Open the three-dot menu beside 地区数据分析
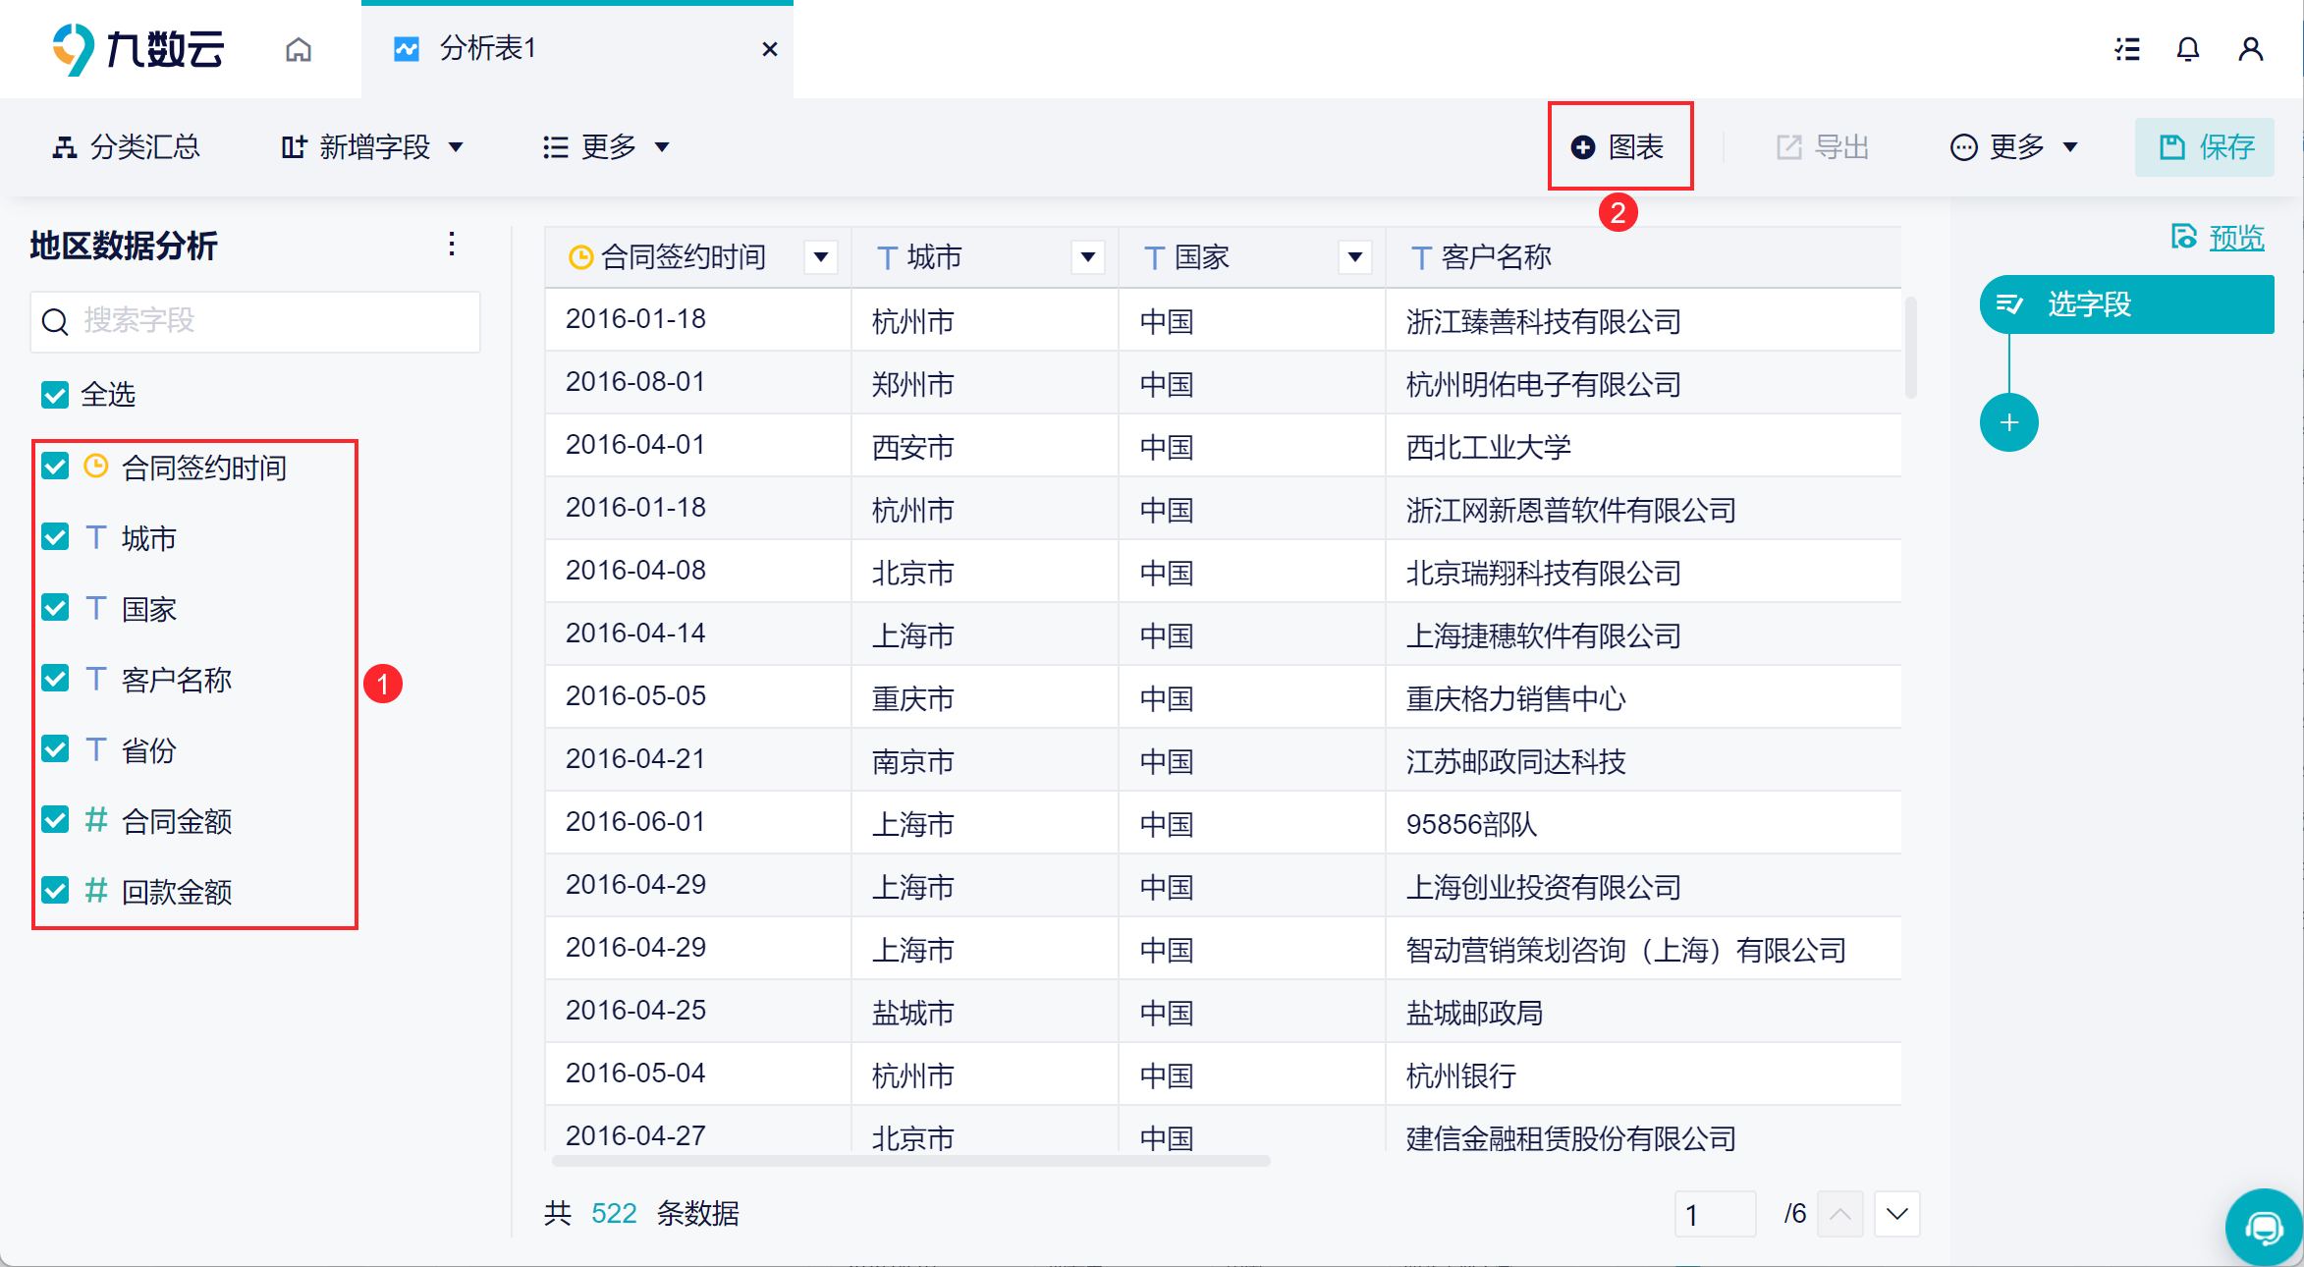Viewport: 2304px width, 1267px height. click(451, 245)
